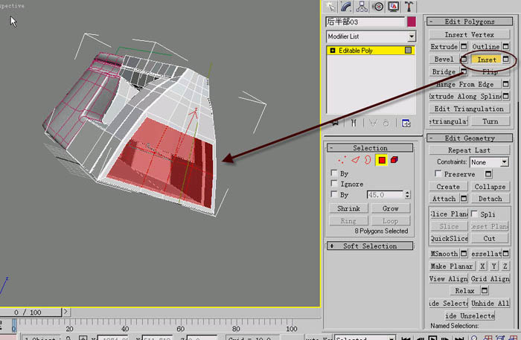Click the object name field
The image size is (521, 340).
tap(365, 22)
